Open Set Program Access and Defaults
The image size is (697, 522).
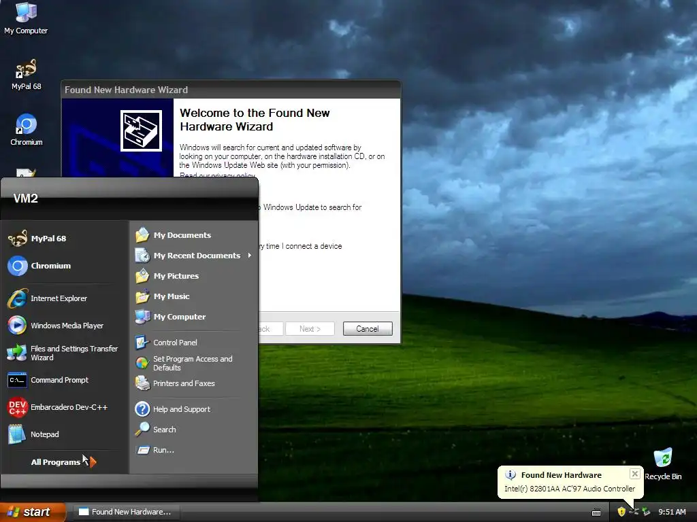(x=193, y=363)
